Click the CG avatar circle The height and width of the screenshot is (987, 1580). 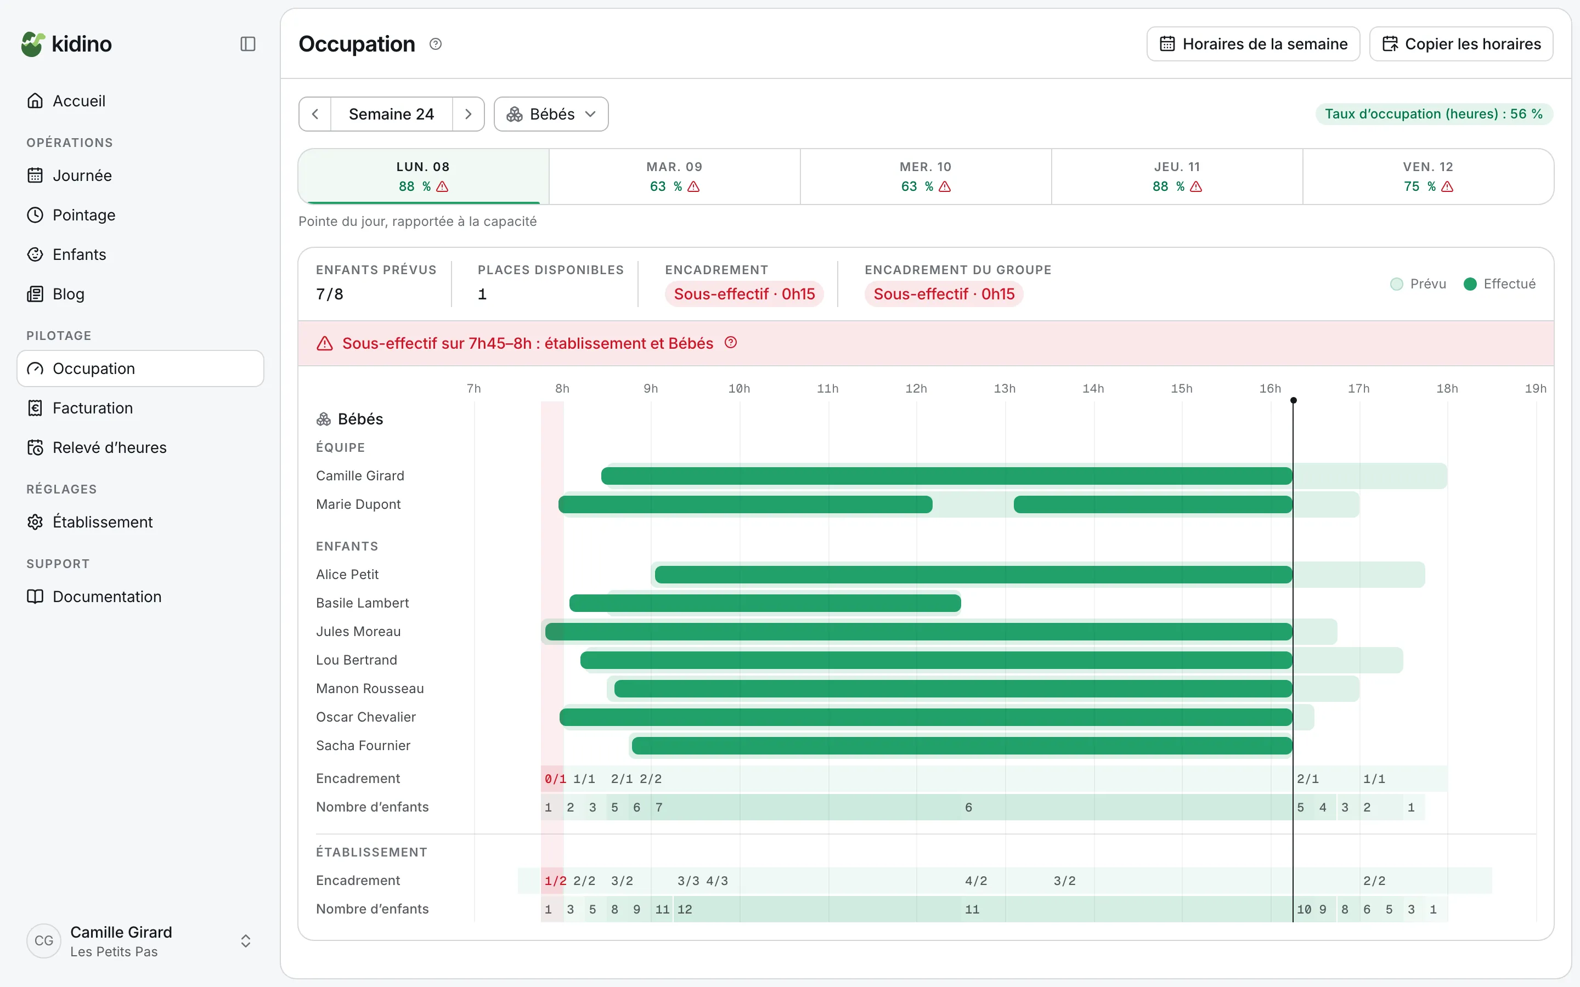(44, 940)
